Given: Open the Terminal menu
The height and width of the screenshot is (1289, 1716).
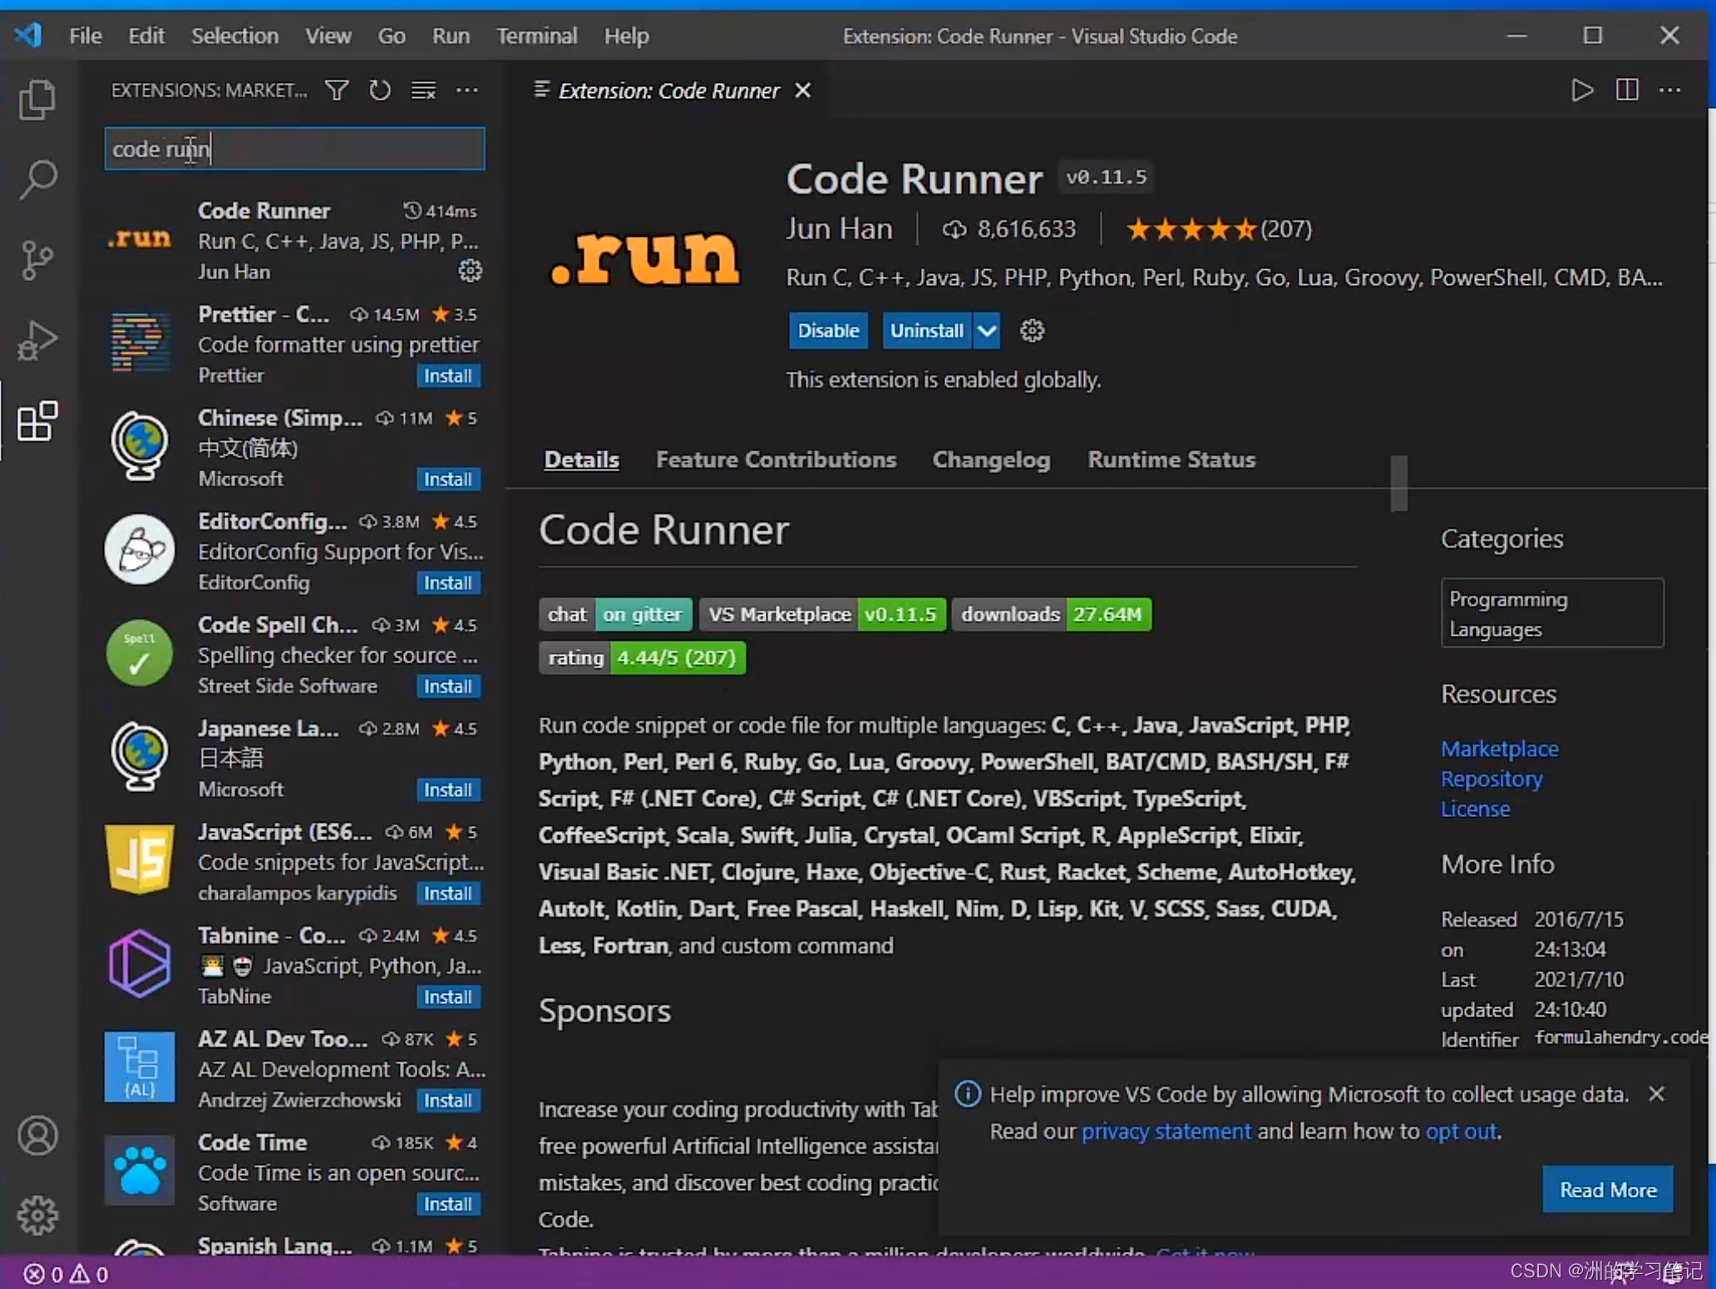Looking at the screenshot, I should [x=536, y=36].
